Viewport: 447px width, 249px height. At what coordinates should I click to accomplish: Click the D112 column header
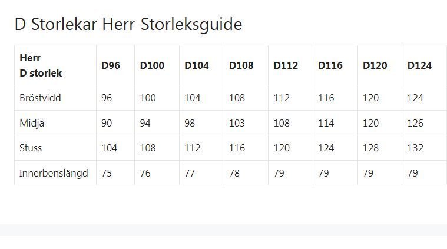[286, 65]
